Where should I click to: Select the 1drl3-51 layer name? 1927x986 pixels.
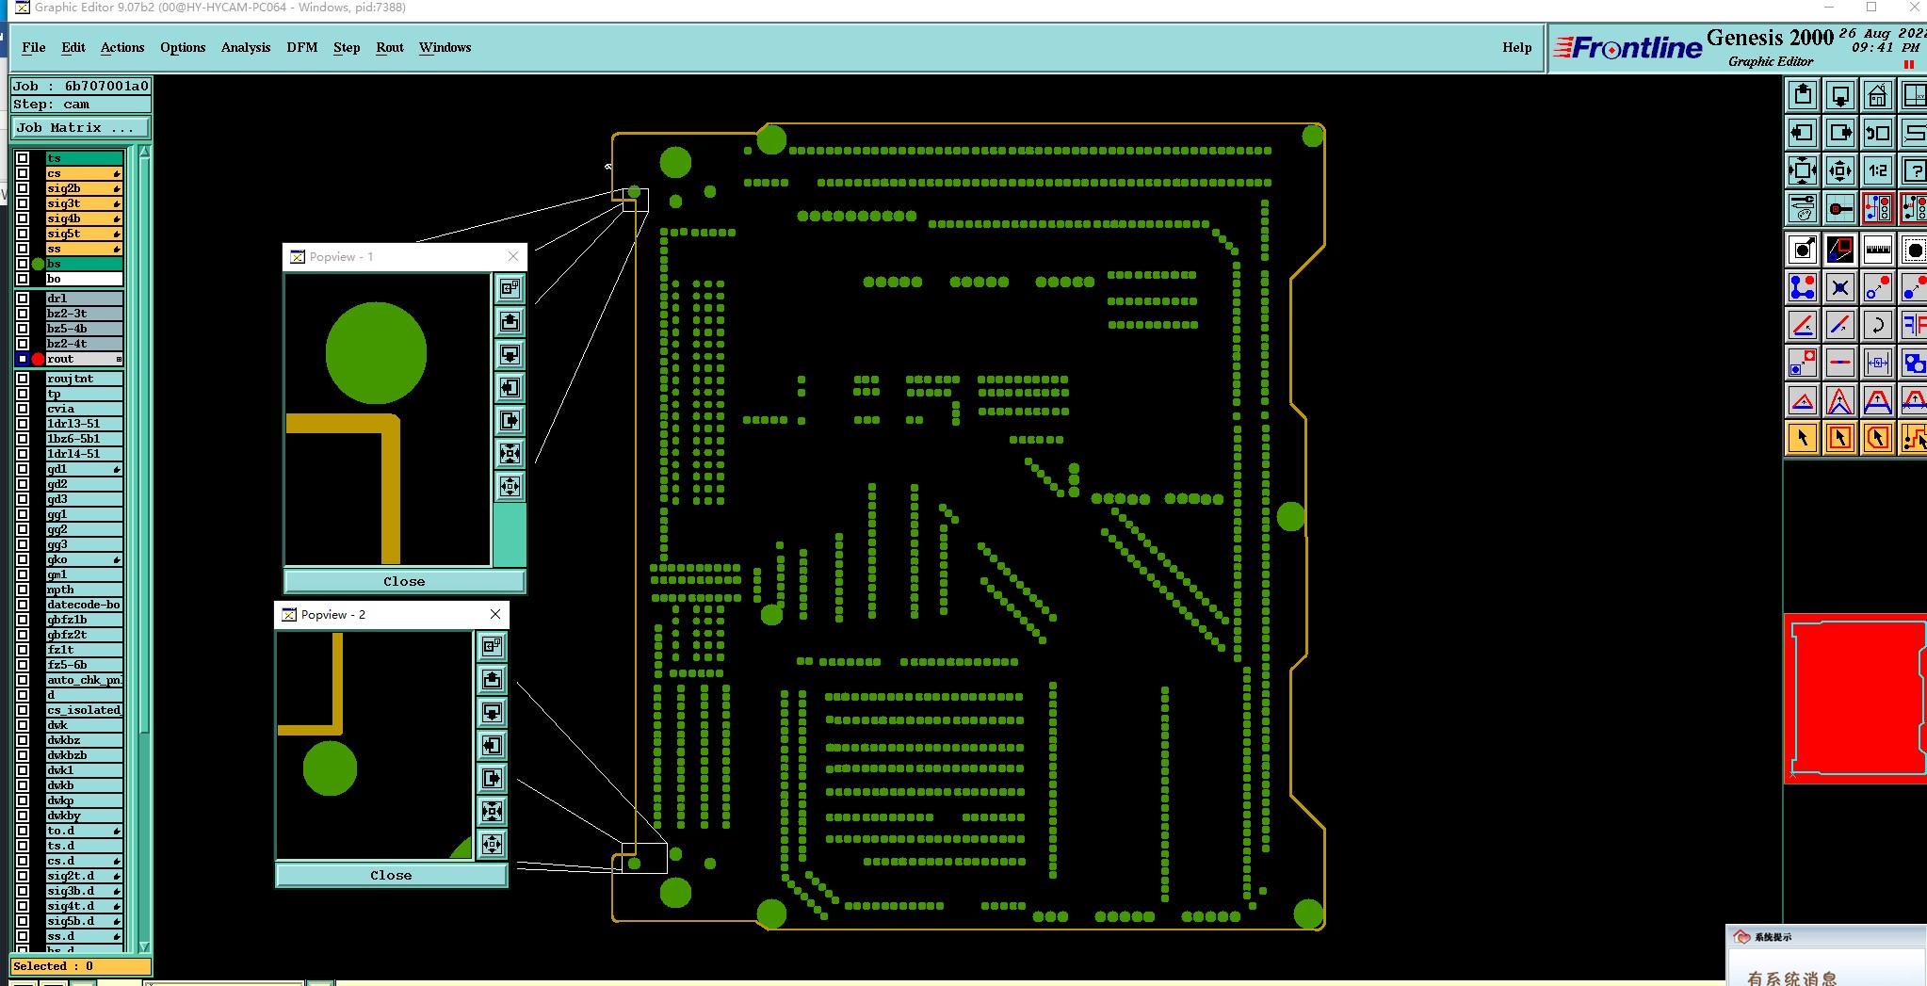click(x=85, y=424)
